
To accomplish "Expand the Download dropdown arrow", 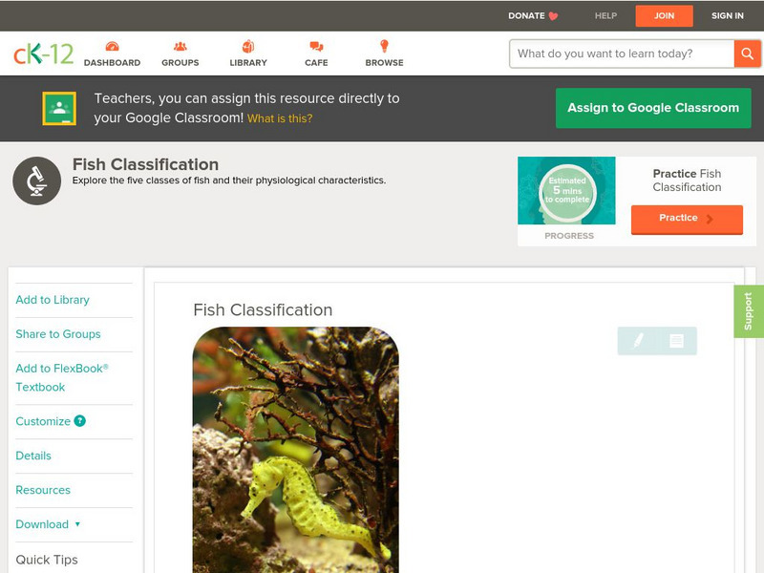I will point(77,524).
